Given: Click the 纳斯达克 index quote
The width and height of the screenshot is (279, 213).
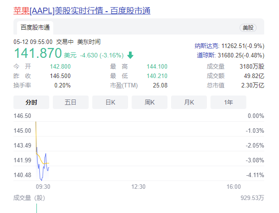Looking at the screenshot, I should [229, 46].
